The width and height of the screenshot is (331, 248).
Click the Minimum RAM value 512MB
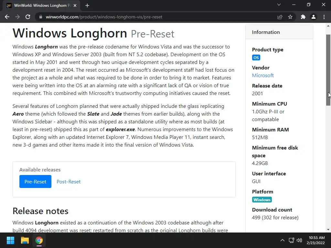tap(260, 138)
